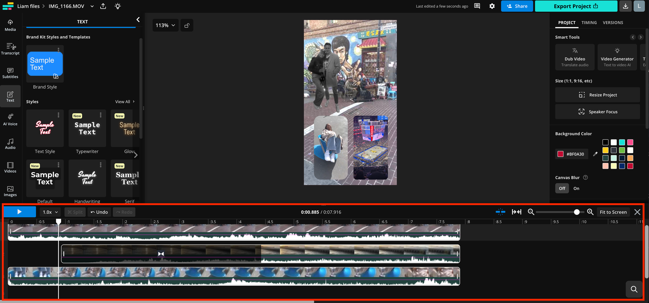Switch to the PROJECT tab

567,23
